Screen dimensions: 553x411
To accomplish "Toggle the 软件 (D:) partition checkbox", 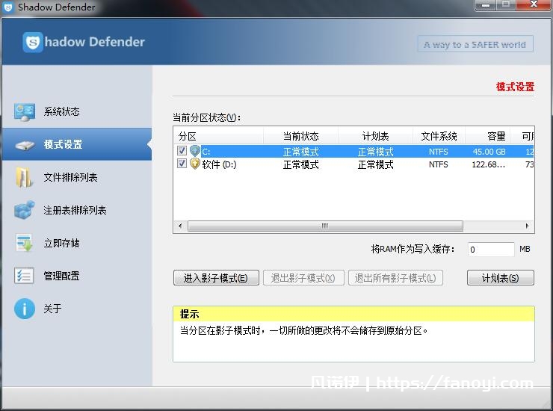I will (182, 164).
